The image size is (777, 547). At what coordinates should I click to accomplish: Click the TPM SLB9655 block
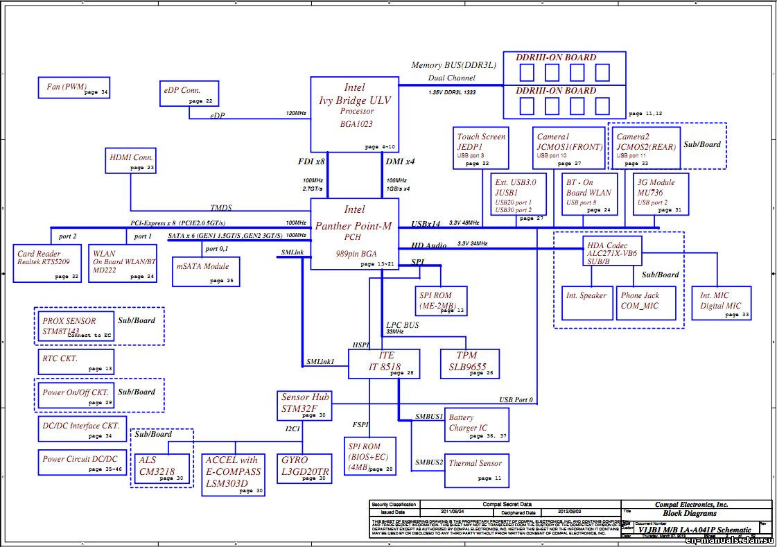[469, 363]
